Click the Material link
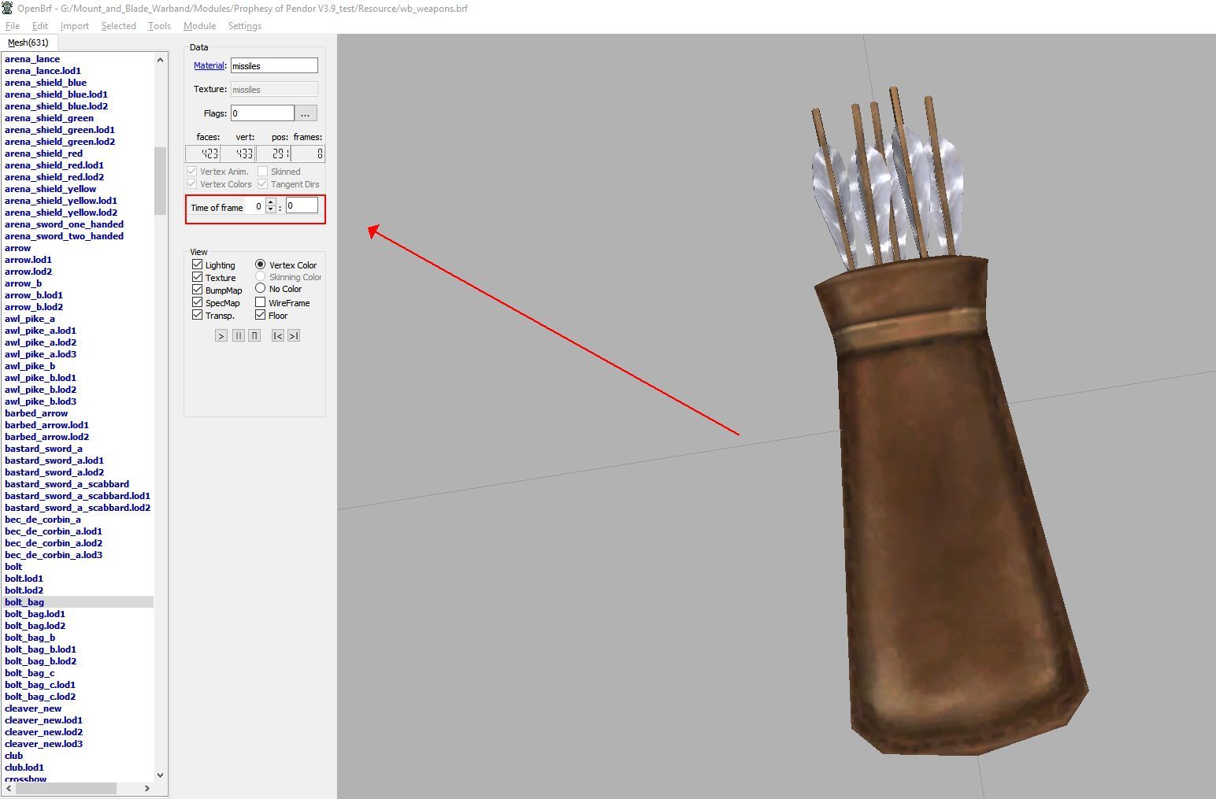 209,65
